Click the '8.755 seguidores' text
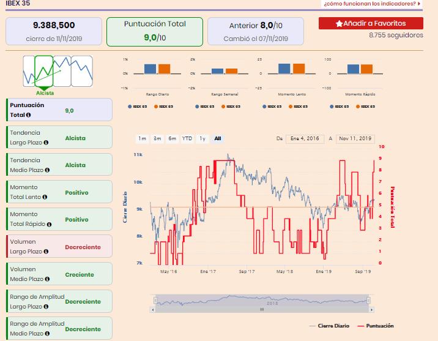438x341 pixels. click(x=396, y=36)
